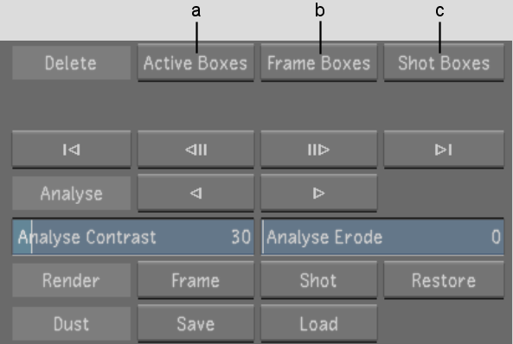This screenshot has width=513, height=344.
Task: Go to the previous dust box frame
Action: coord(196,150)
